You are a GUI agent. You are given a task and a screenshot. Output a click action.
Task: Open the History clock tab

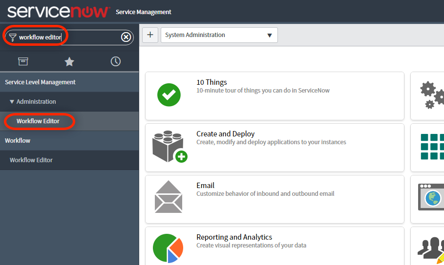click(116, 61)
